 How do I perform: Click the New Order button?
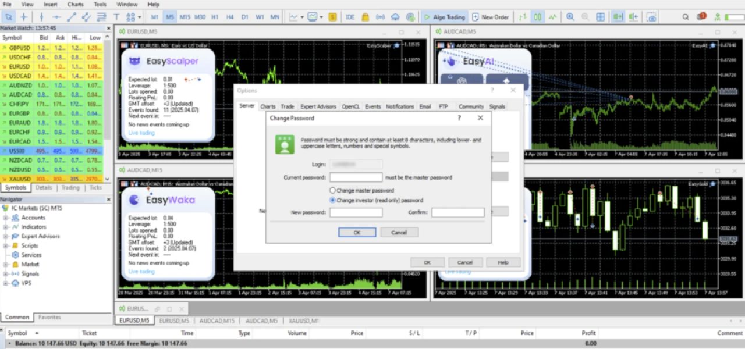490,17
